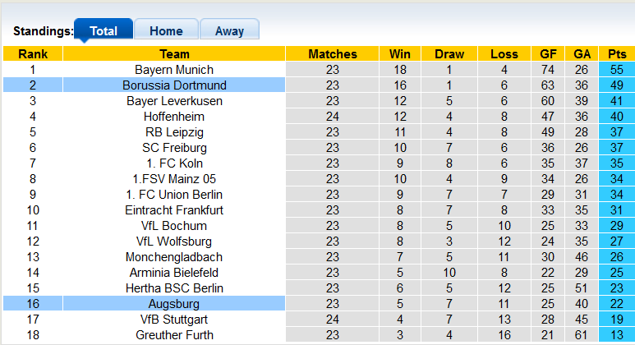635x345 pixels.
Task: Click Bayern Munich's 55 points cell
Action: (617, 70)
